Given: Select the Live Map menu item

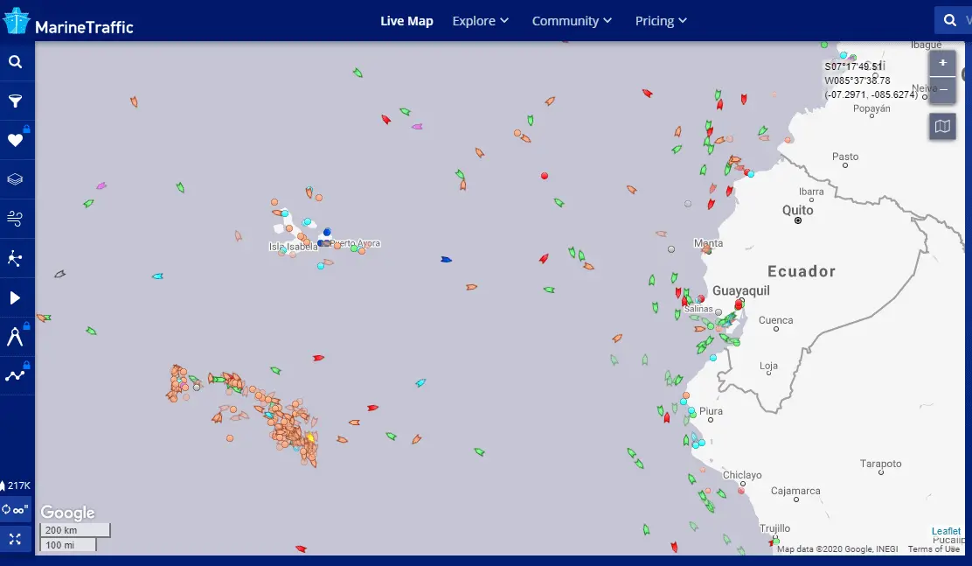Looking at the screenshot, I should point(406,21).
